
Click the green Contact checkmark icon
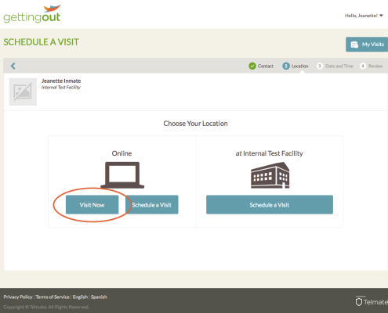[252, 66]
